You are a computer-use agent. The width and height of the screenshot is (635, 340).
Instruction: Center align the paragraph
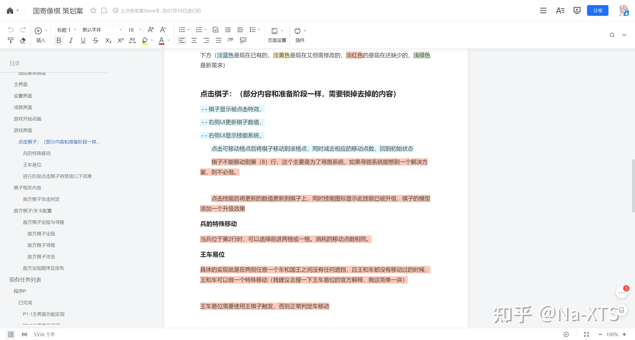click(194, 40)
